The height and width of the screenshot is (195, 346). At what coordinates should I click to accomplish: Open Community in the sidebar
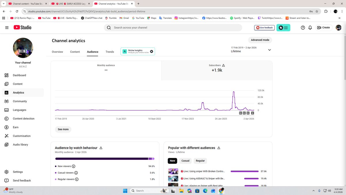pyautogui.click(x=23, y=101)
